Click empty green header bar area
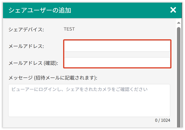This screenshot has width=185, height=130. point(121,10)
